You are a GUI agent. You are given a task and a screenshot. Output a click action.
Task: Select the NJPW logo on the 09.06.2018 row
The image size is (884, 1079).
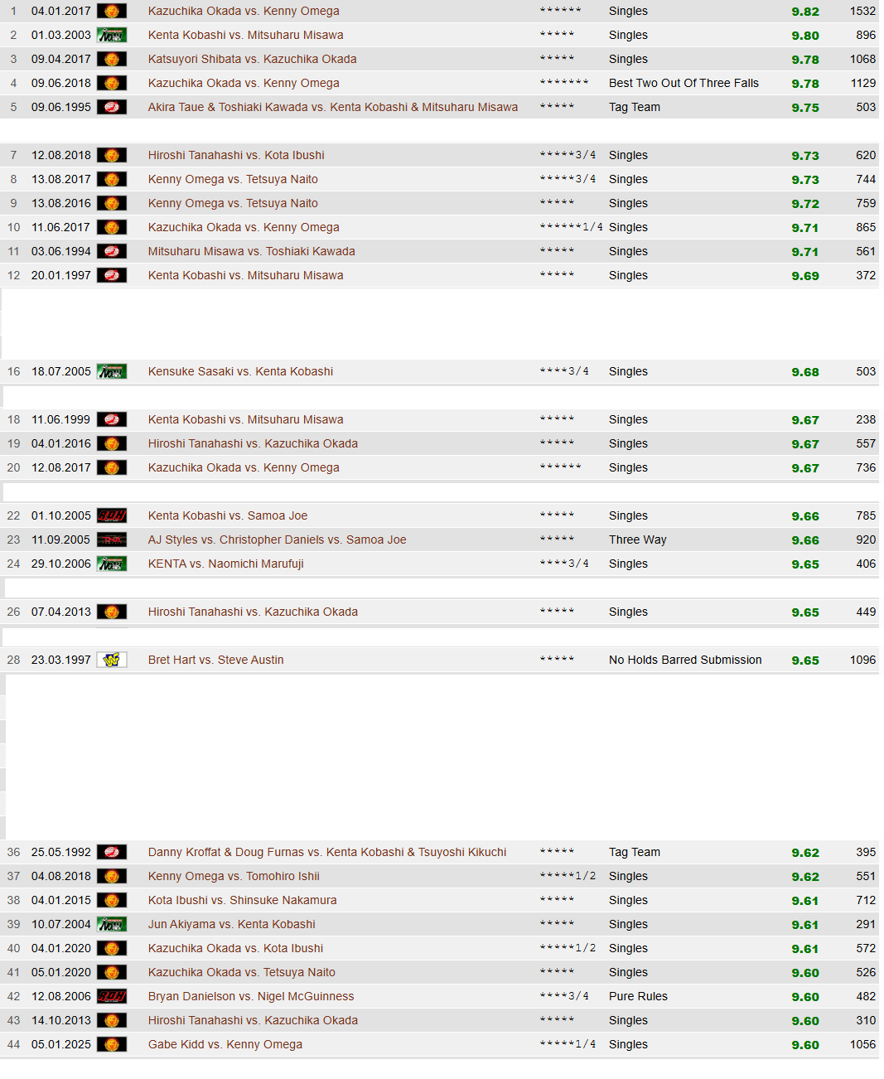tap(112, 83)
